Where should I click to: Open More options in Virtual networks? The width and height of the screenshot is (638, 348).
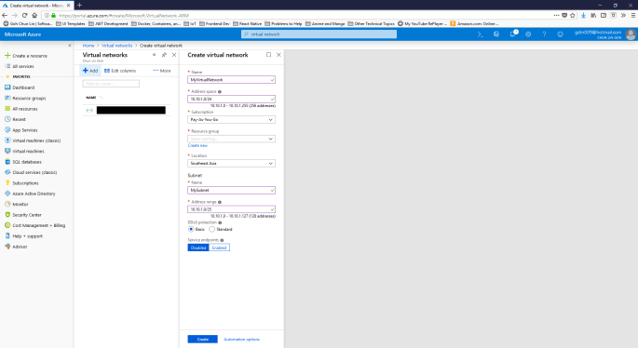(x=162, y=71)
